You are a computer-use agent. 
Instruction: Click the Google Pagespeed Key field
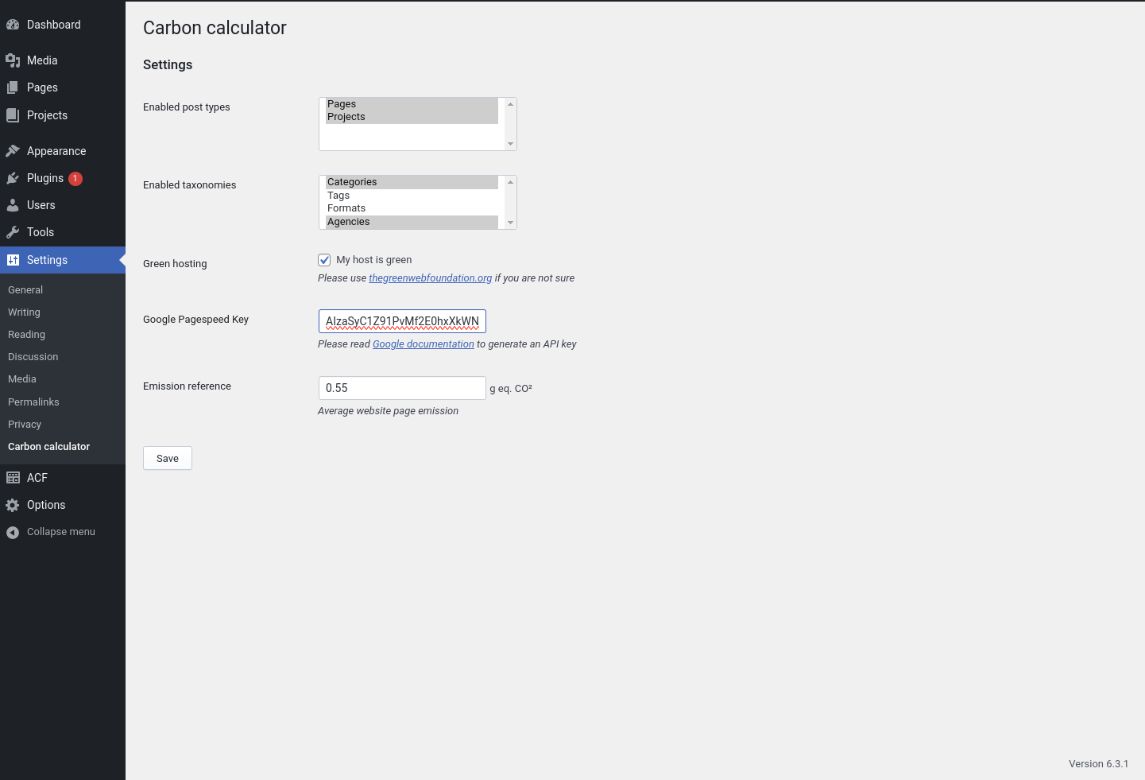tap(402, 321)
